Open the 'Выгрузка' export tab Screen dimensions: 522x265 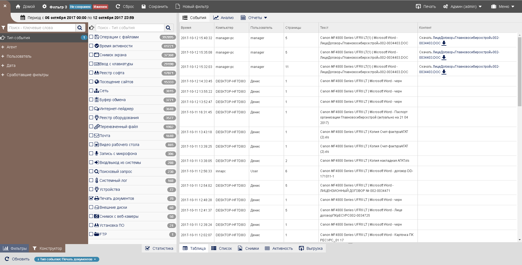tap(311, 248)
